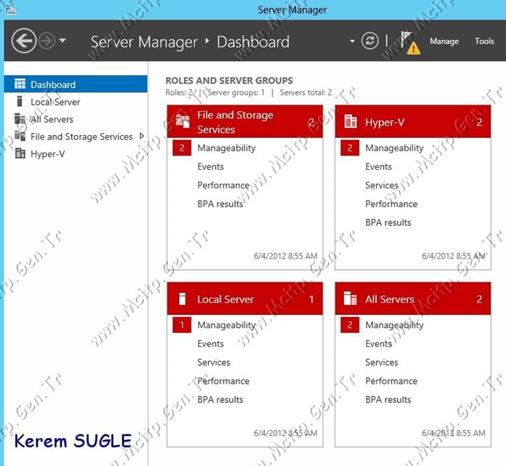Open Performance in the Hyper-V tile
This screenshot has width=506, height=466.
pos(392,204)
